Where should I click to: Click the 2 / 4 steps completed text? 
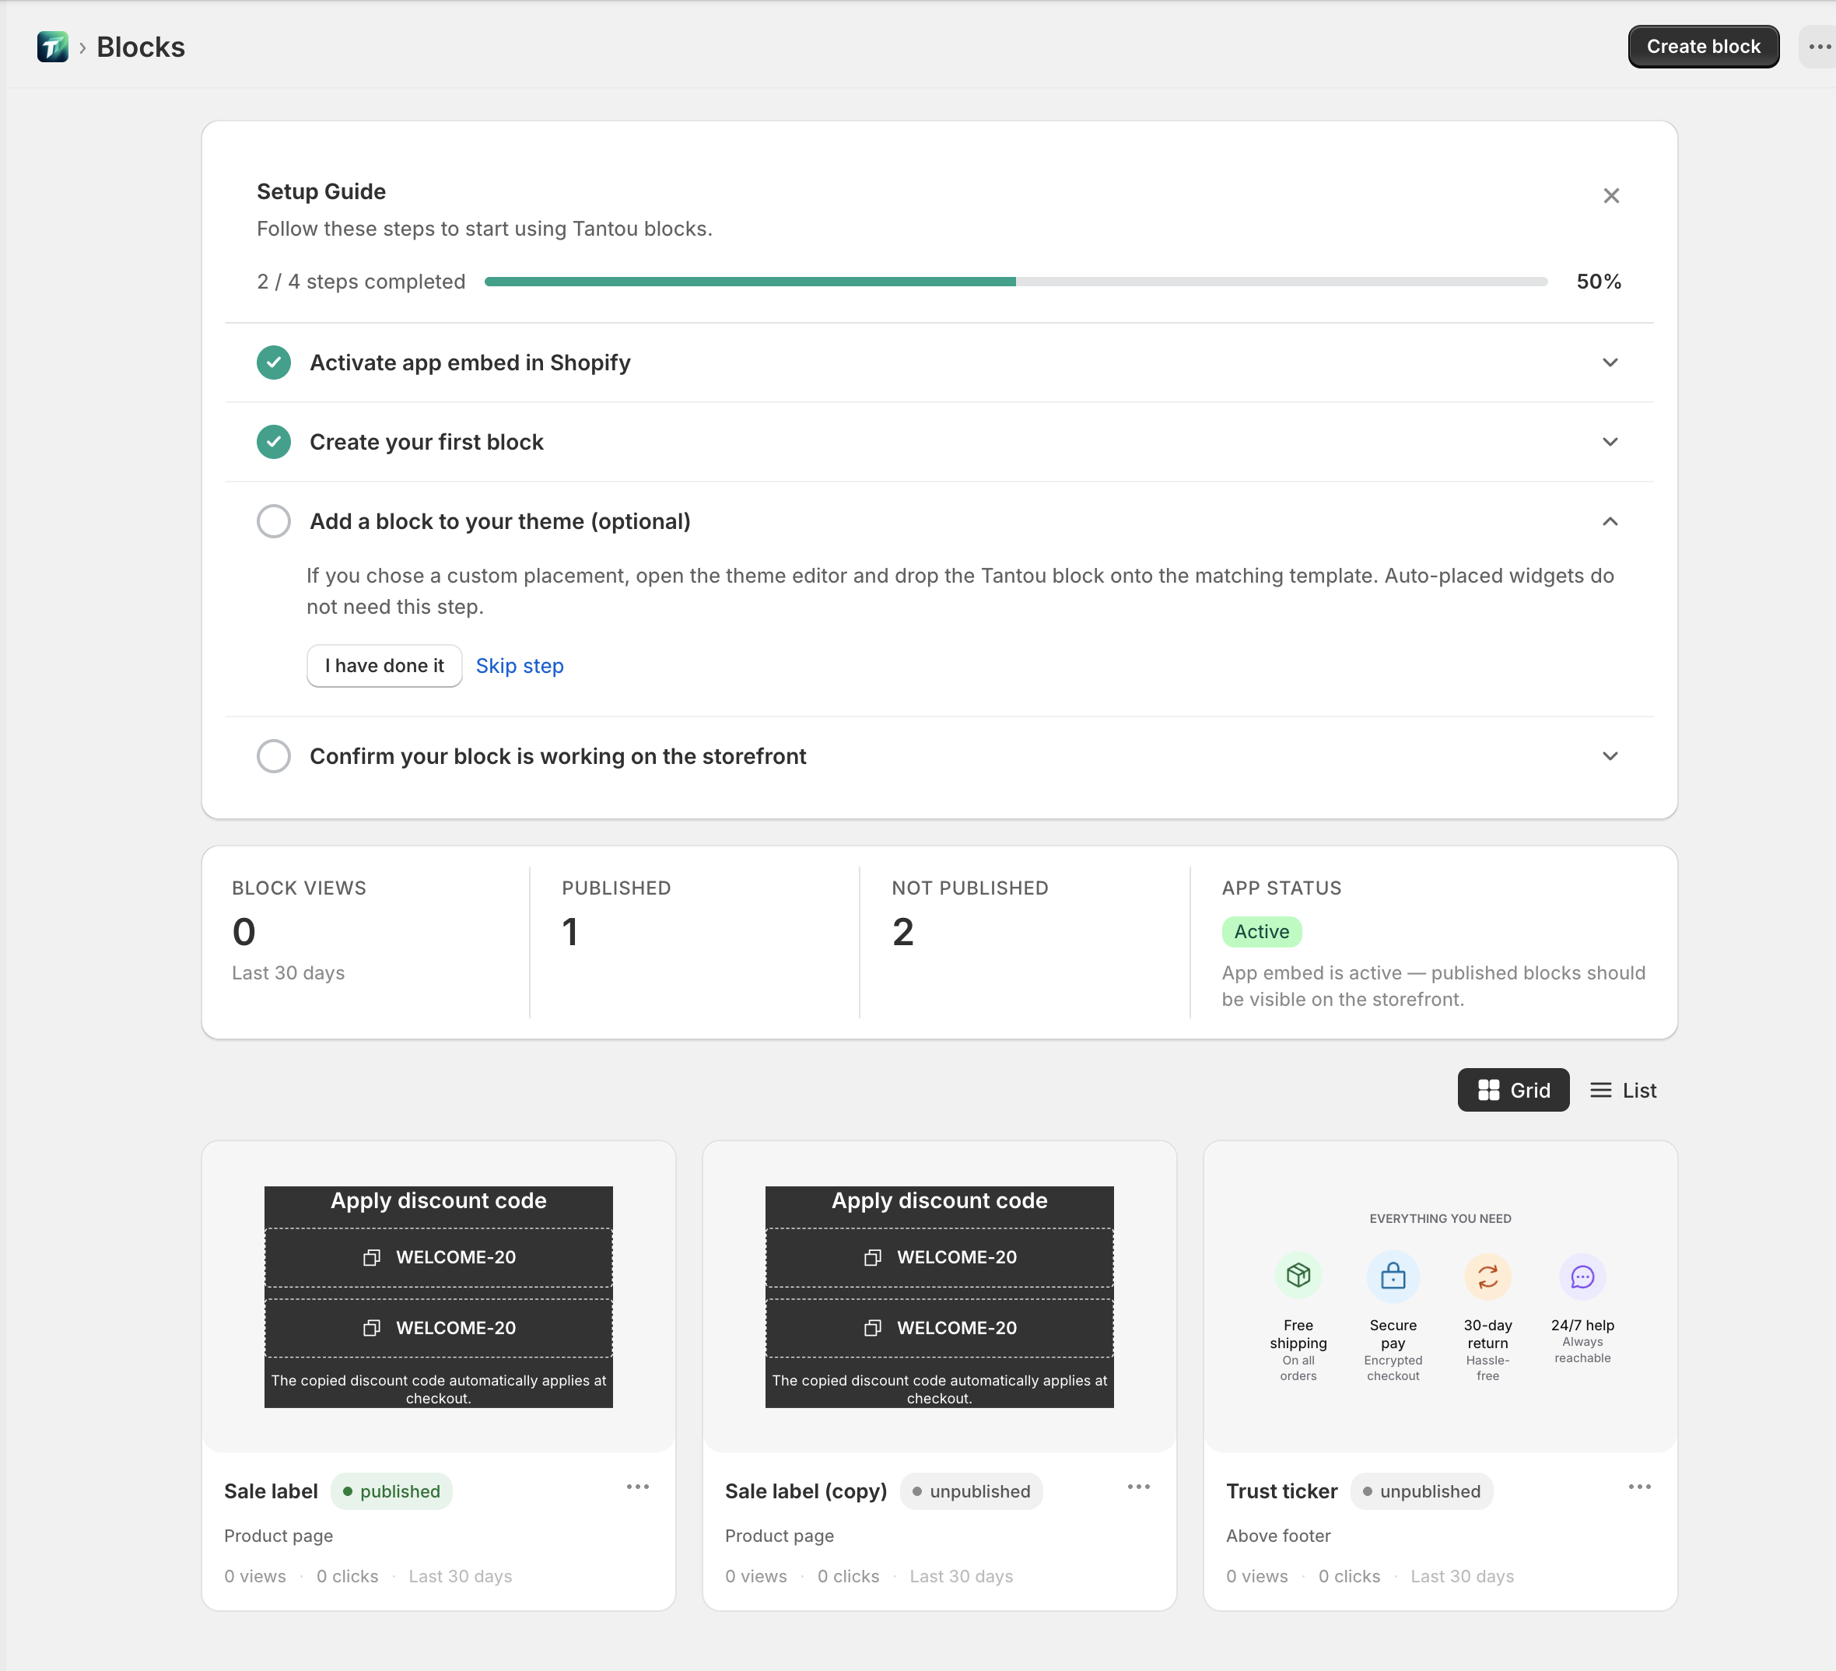pos(361,282)
